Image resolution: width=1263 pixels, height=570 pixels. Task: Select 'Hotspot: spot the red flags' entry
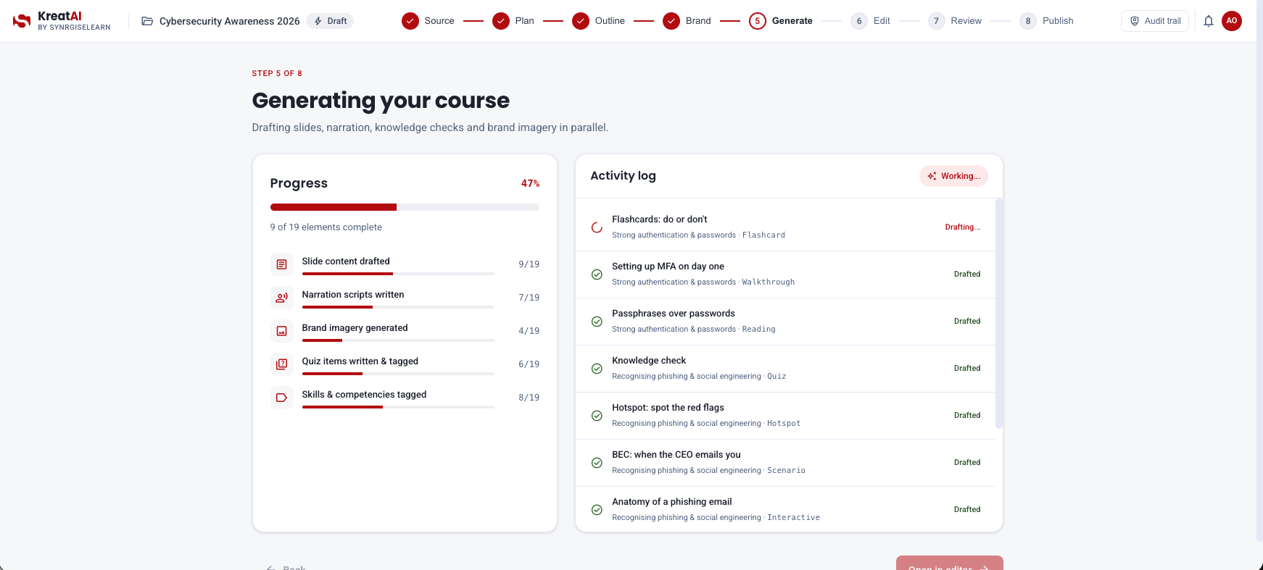tap(785, 416)
